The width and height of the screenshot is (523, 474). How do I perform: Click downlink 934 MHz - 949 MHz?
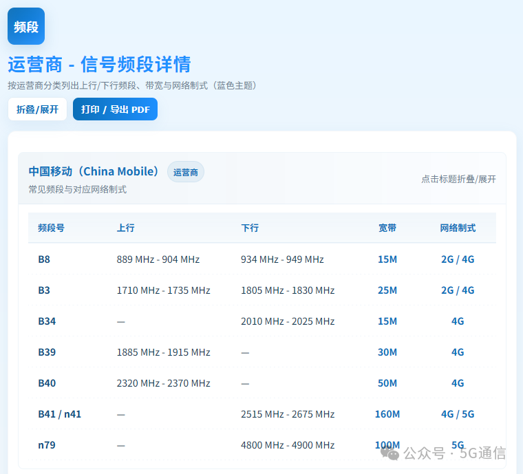pyautogui.click(x=282, y=259)
